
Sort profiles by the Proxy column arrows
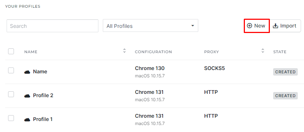point(263,51)
